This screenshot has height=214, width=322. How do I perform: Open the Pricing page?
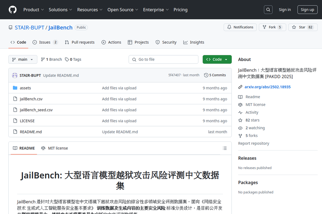(x=181, y=10)
